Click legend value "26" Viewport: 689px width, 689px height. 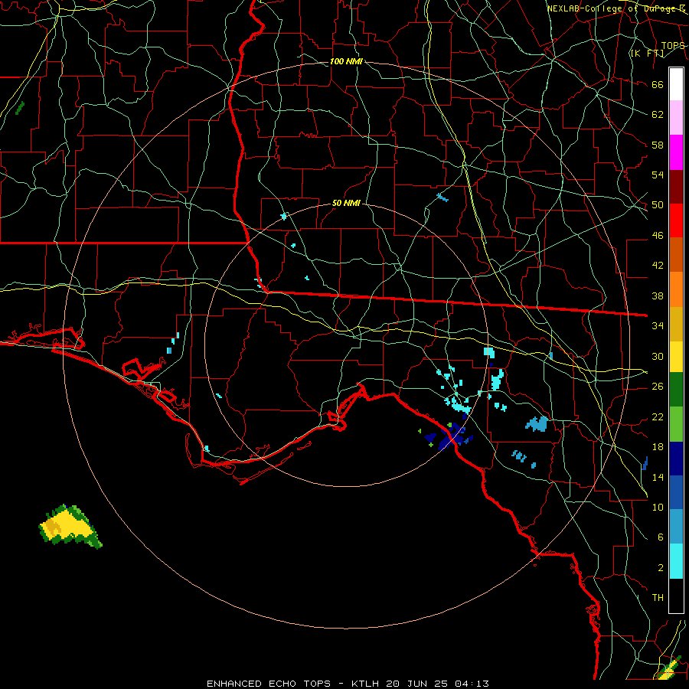[658, 387]
